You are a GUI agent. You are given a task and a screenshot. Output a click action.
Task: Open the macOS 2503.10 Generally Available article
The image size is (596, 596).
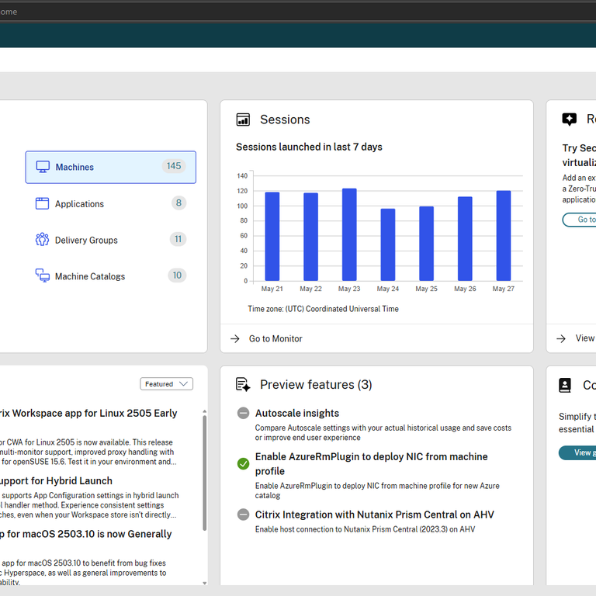[85, 534]
